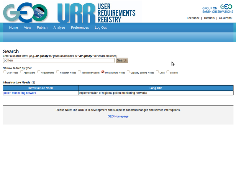
Task: Open the pollen monitoring network link
Action: pyautogui.click(x=20, y=93)
